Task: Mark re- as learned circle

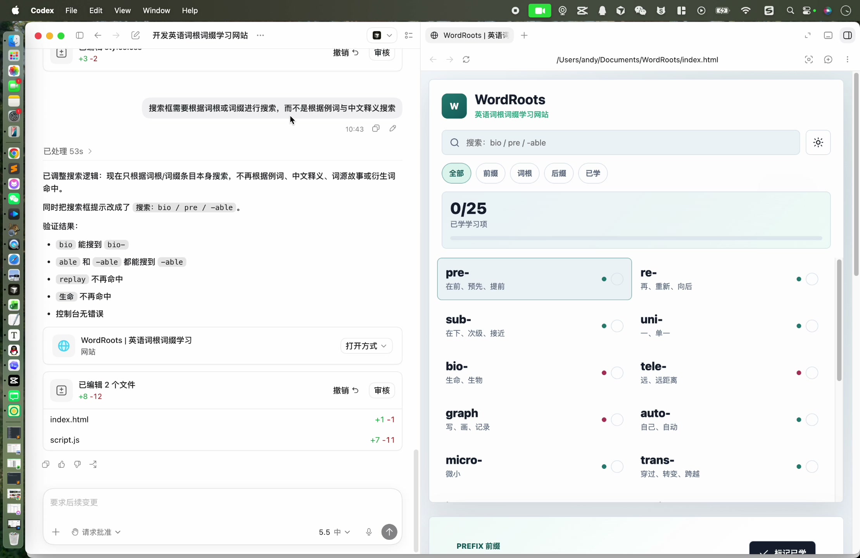Action: (x=812, y=279)
